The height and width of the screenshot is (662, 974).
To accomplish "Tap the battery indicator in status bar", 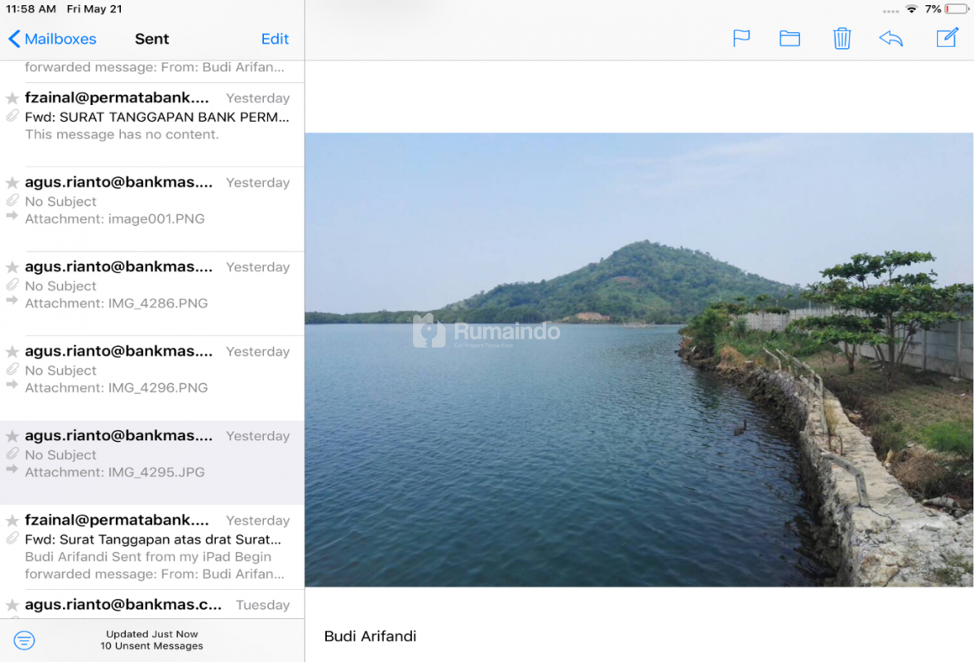I will (957, 9).
